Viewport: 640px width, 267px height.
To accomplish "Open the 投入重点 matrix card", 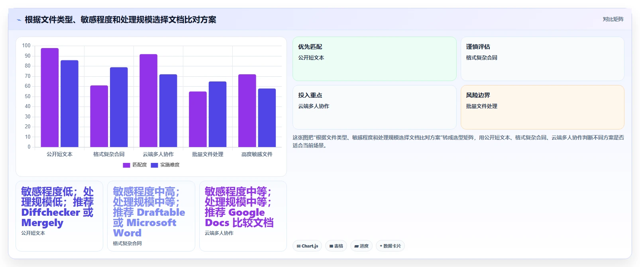I will [375, 107].
